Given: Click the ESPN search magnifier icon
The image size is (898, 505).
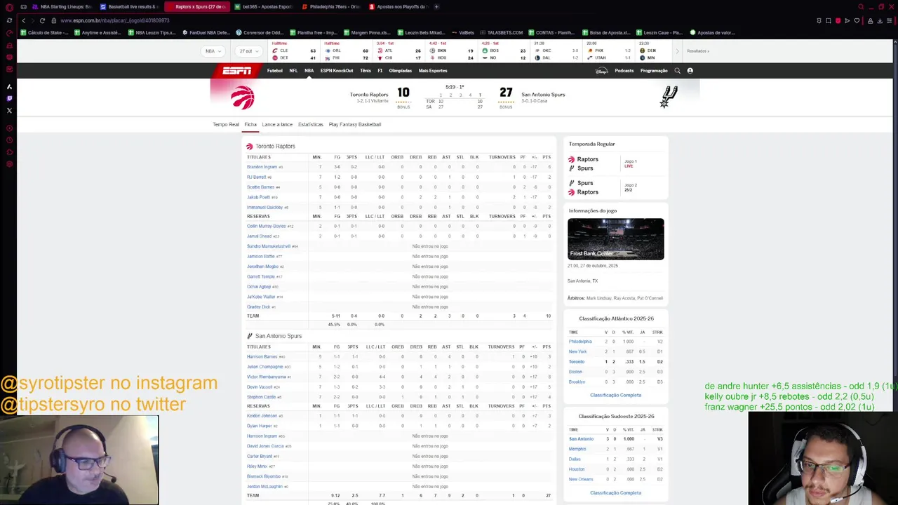Looking at the screenshot, I should (x=677, y=71).
